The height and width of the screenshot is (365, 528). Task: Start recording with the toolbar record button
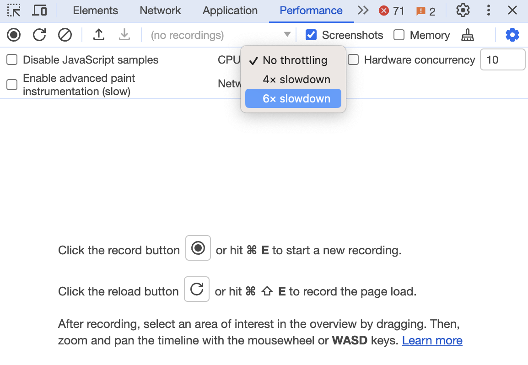(x=14, y=35)
